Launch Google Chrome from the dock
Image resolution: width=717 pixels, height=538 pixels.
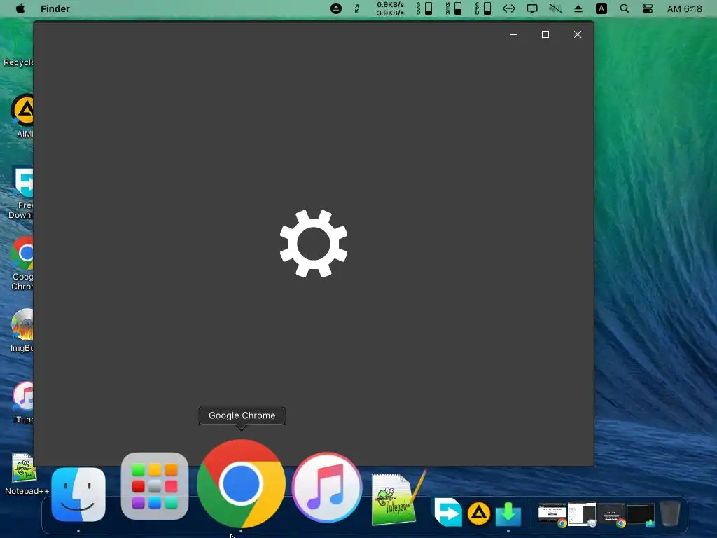click(x=241, y=484)
